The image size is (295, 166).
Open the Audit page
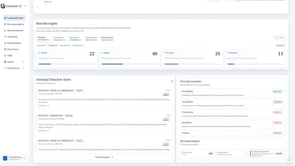point(14,56)
